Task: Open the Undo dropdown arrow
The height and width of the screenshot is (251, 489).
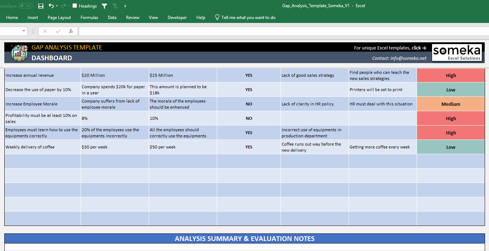Action: [x=57, y=6]
